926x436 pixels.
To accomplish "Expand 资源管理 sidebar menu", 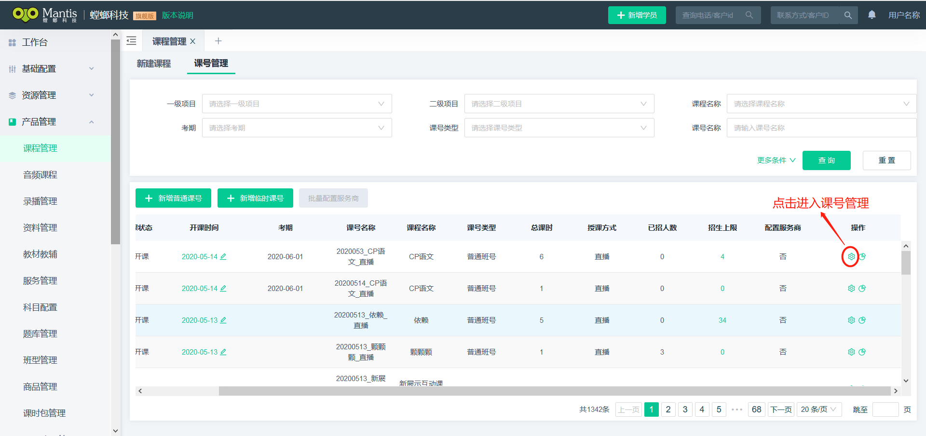I will [55, 95].
